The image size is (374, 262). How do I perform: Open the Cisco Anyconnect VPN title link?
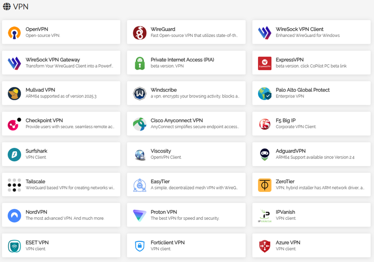[x=177, y=120]
